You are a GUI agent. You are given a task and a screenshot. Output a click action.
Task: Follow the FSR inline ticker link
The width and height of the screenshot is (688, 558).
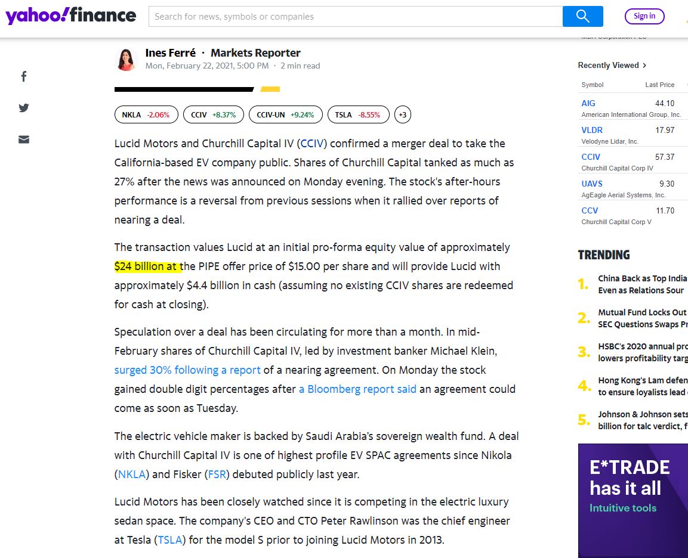pos(217,475)
